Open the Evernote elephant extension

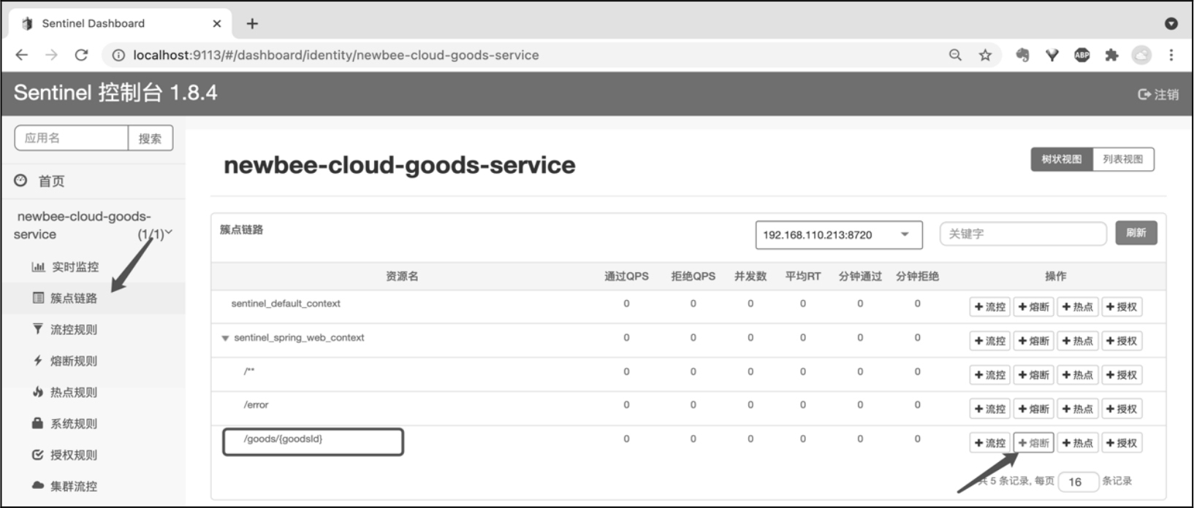tap(1022, 55)
